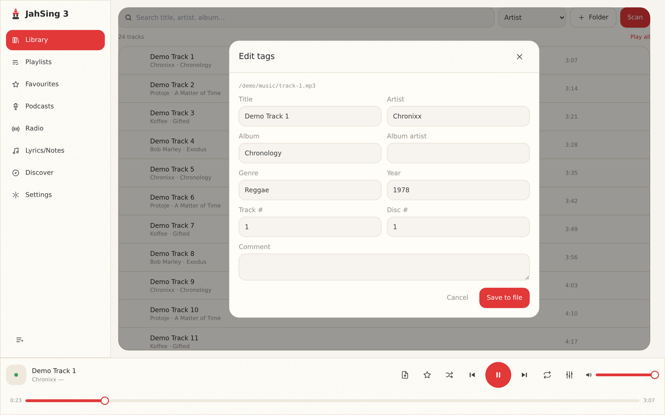Open Favourites in sidebar
Viewport: 665px width, 415px height.
coord(55,84)
